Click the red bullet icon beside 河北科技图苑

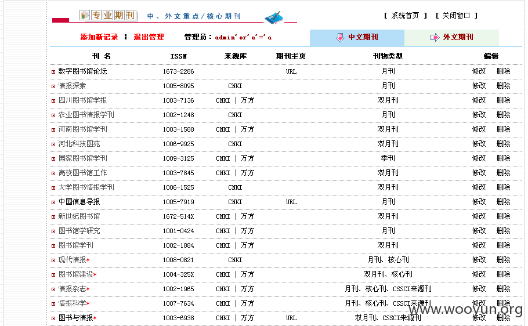53,144
